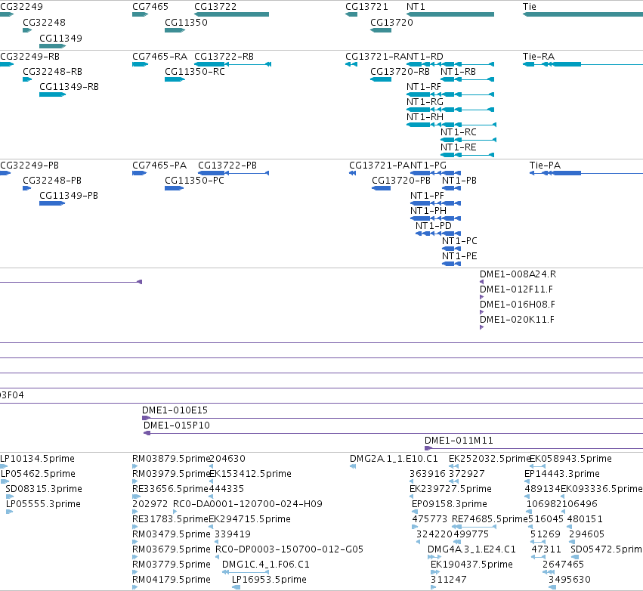The width and height of the screenshot is (643, 591).
Task: Open EST SD08315.3prime
Action: click(44, 489)
